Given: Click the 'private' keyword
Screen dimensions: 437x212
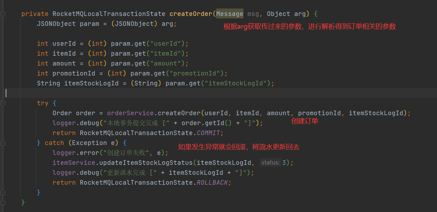Looking at the screenshot, I should coord(35,14).
